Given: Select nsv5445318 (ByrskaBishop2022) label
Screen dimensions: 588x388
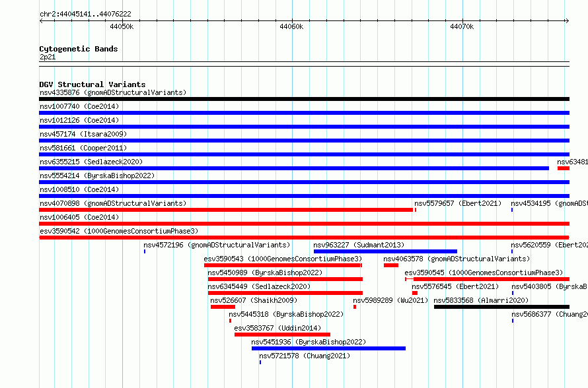Looking at the screenshot, I should [286, 314].
